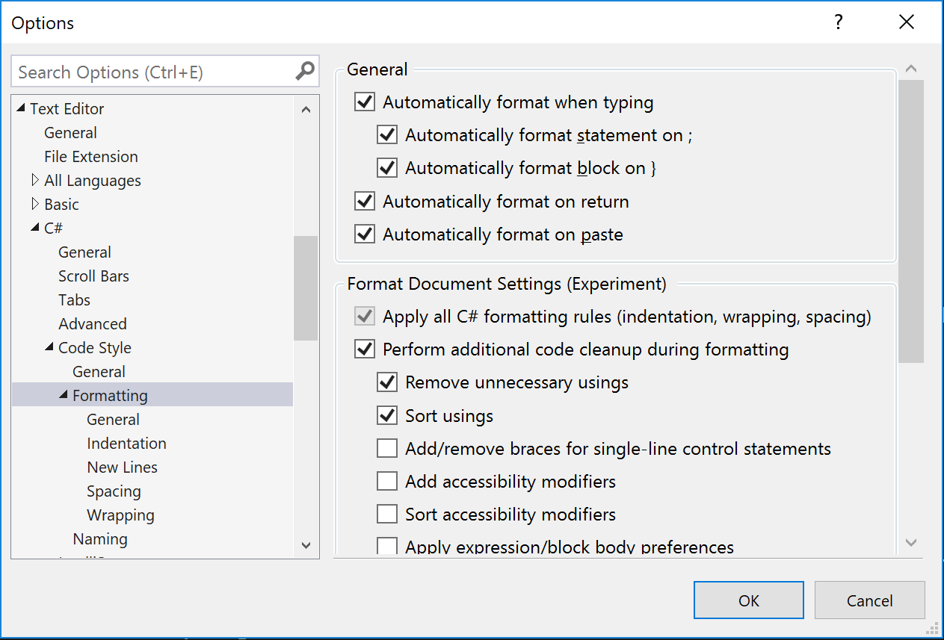Uncheck Automatically format statement on ;
944x640 pixels.
pos(386,134)
